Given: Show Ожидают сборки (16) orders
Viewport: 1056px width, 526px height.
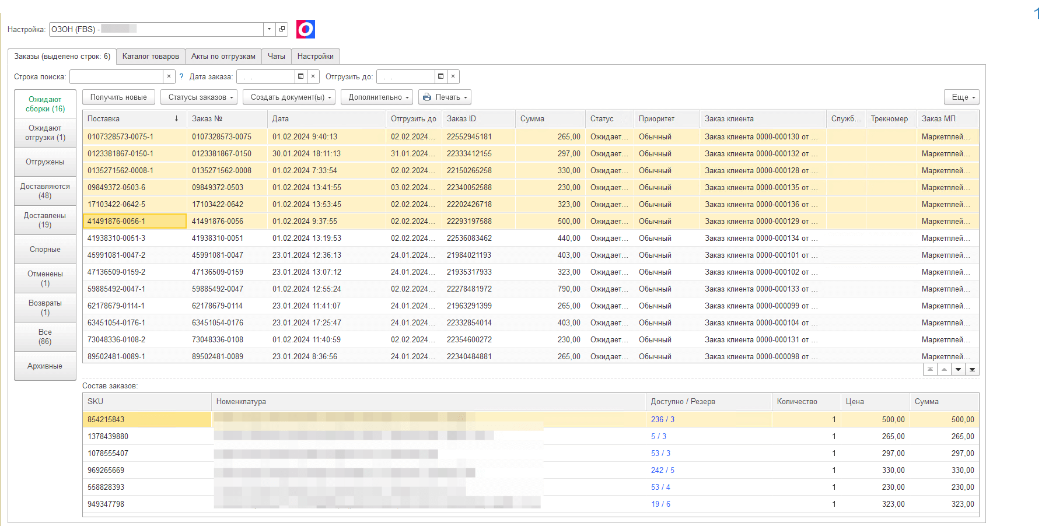Looking at the screenshot, I should [45, 104].
